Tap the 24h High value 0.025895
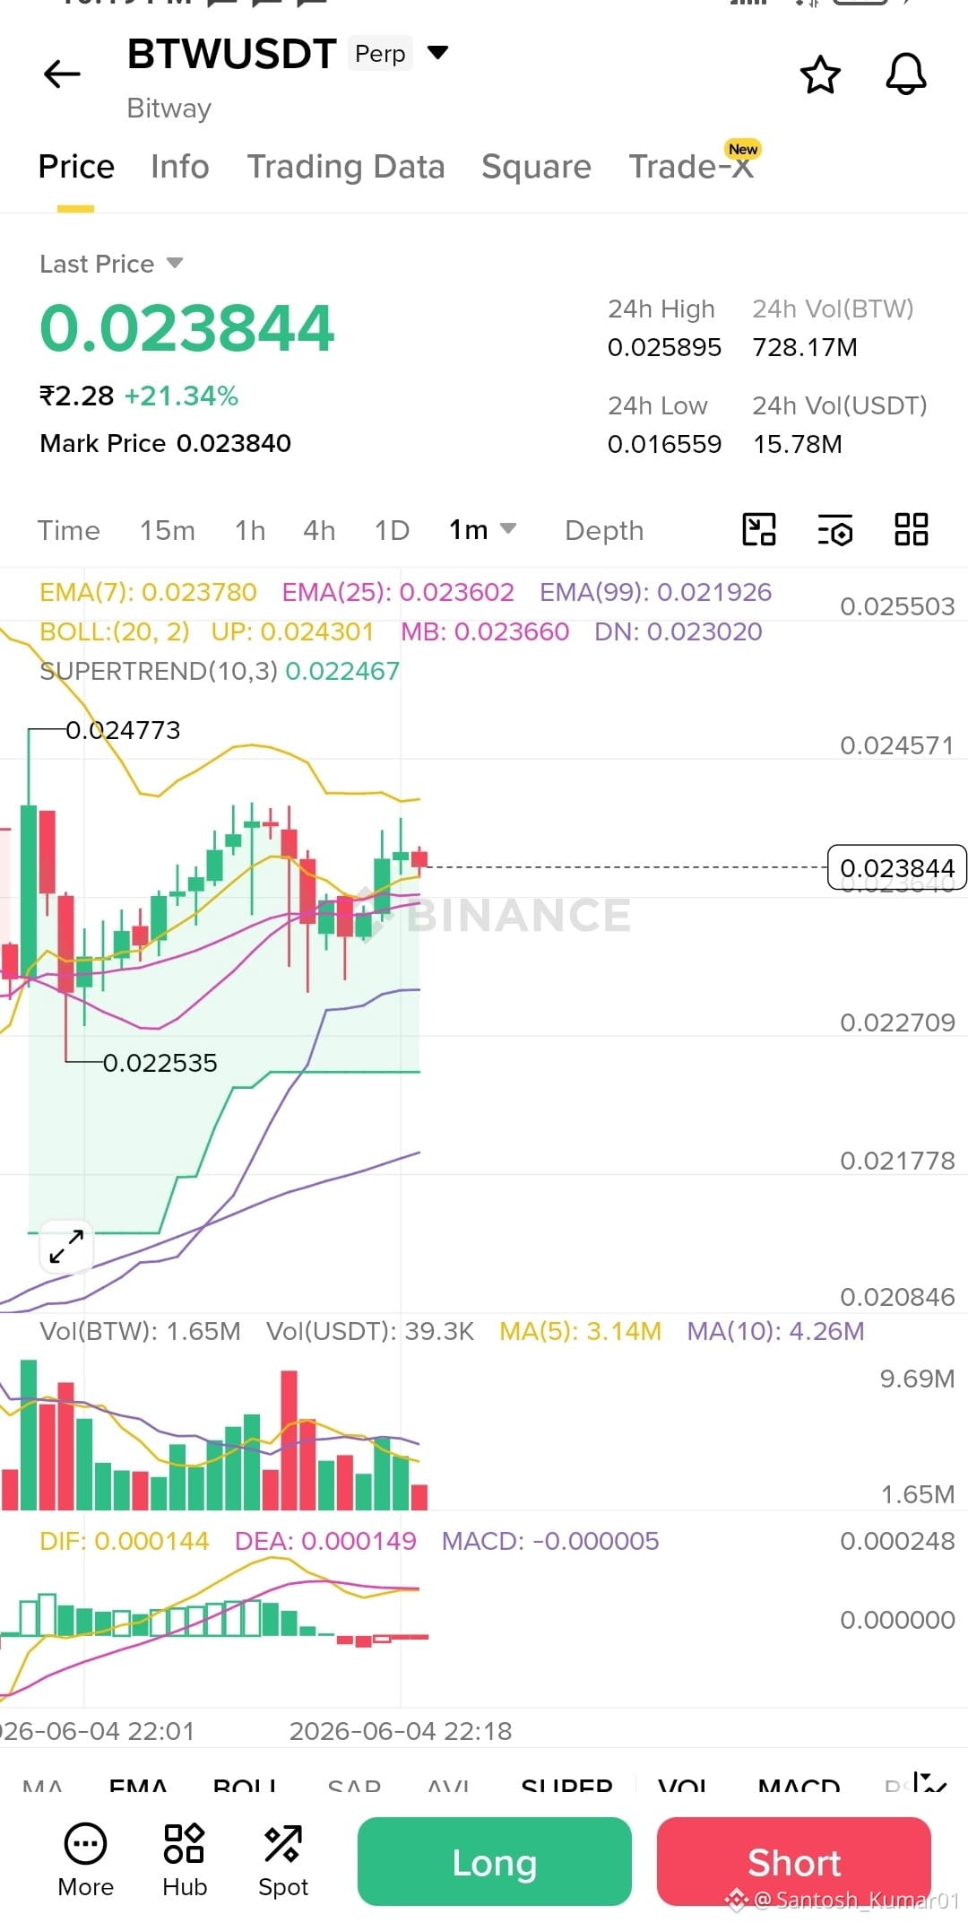This screenshot has width=968, height=1923. [x=664, y=347]
